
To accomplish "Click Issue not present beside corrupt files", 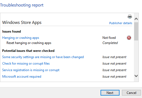I will (x=114, y=64).
